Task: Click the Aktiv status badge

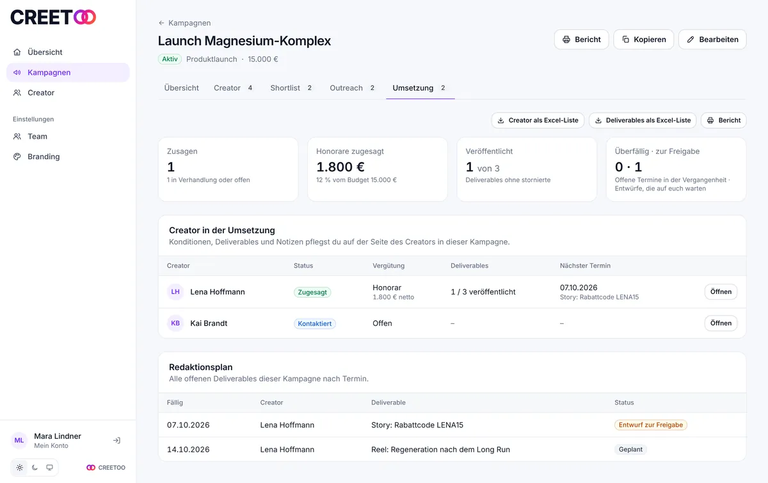Action: click(x=170, y=59)
